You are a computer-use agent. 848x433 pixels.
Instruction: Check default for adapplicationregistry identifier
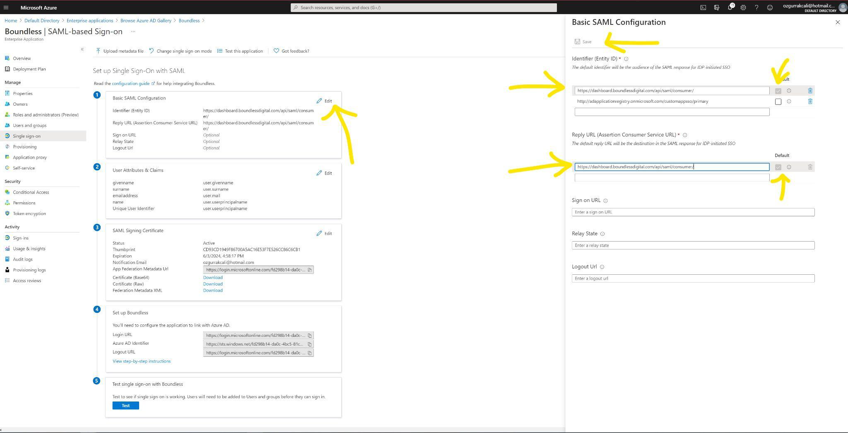[778, 102]
